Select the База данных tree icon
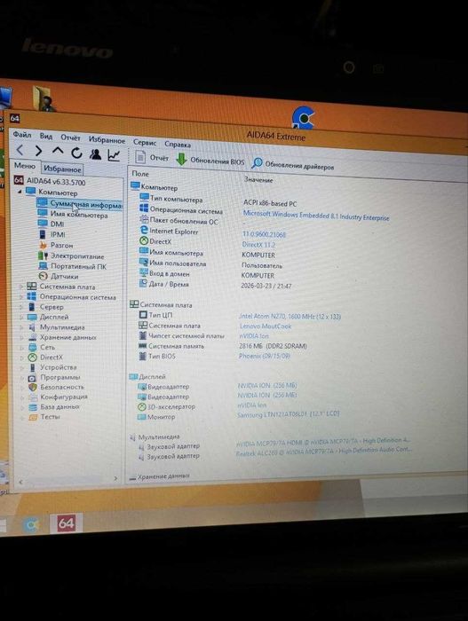This screenshot has width=468, height=621. 33,406
